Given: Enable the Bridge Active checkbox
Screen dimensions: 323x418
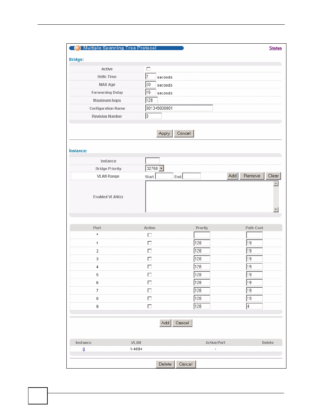Looking at the screenshot, I should pyautogui.click(x=148, y=69).
